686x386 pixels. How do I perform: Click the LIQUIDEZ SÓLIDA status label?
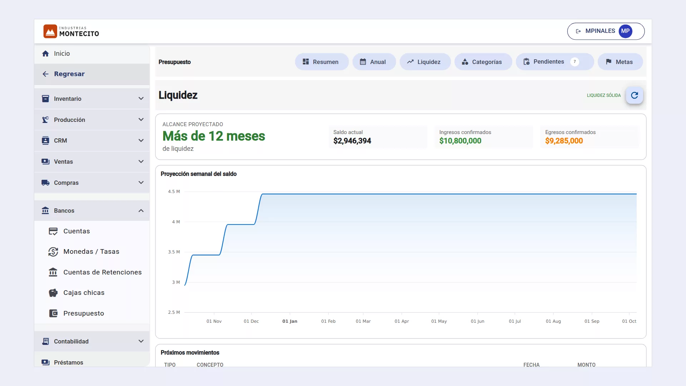(604, 95)
